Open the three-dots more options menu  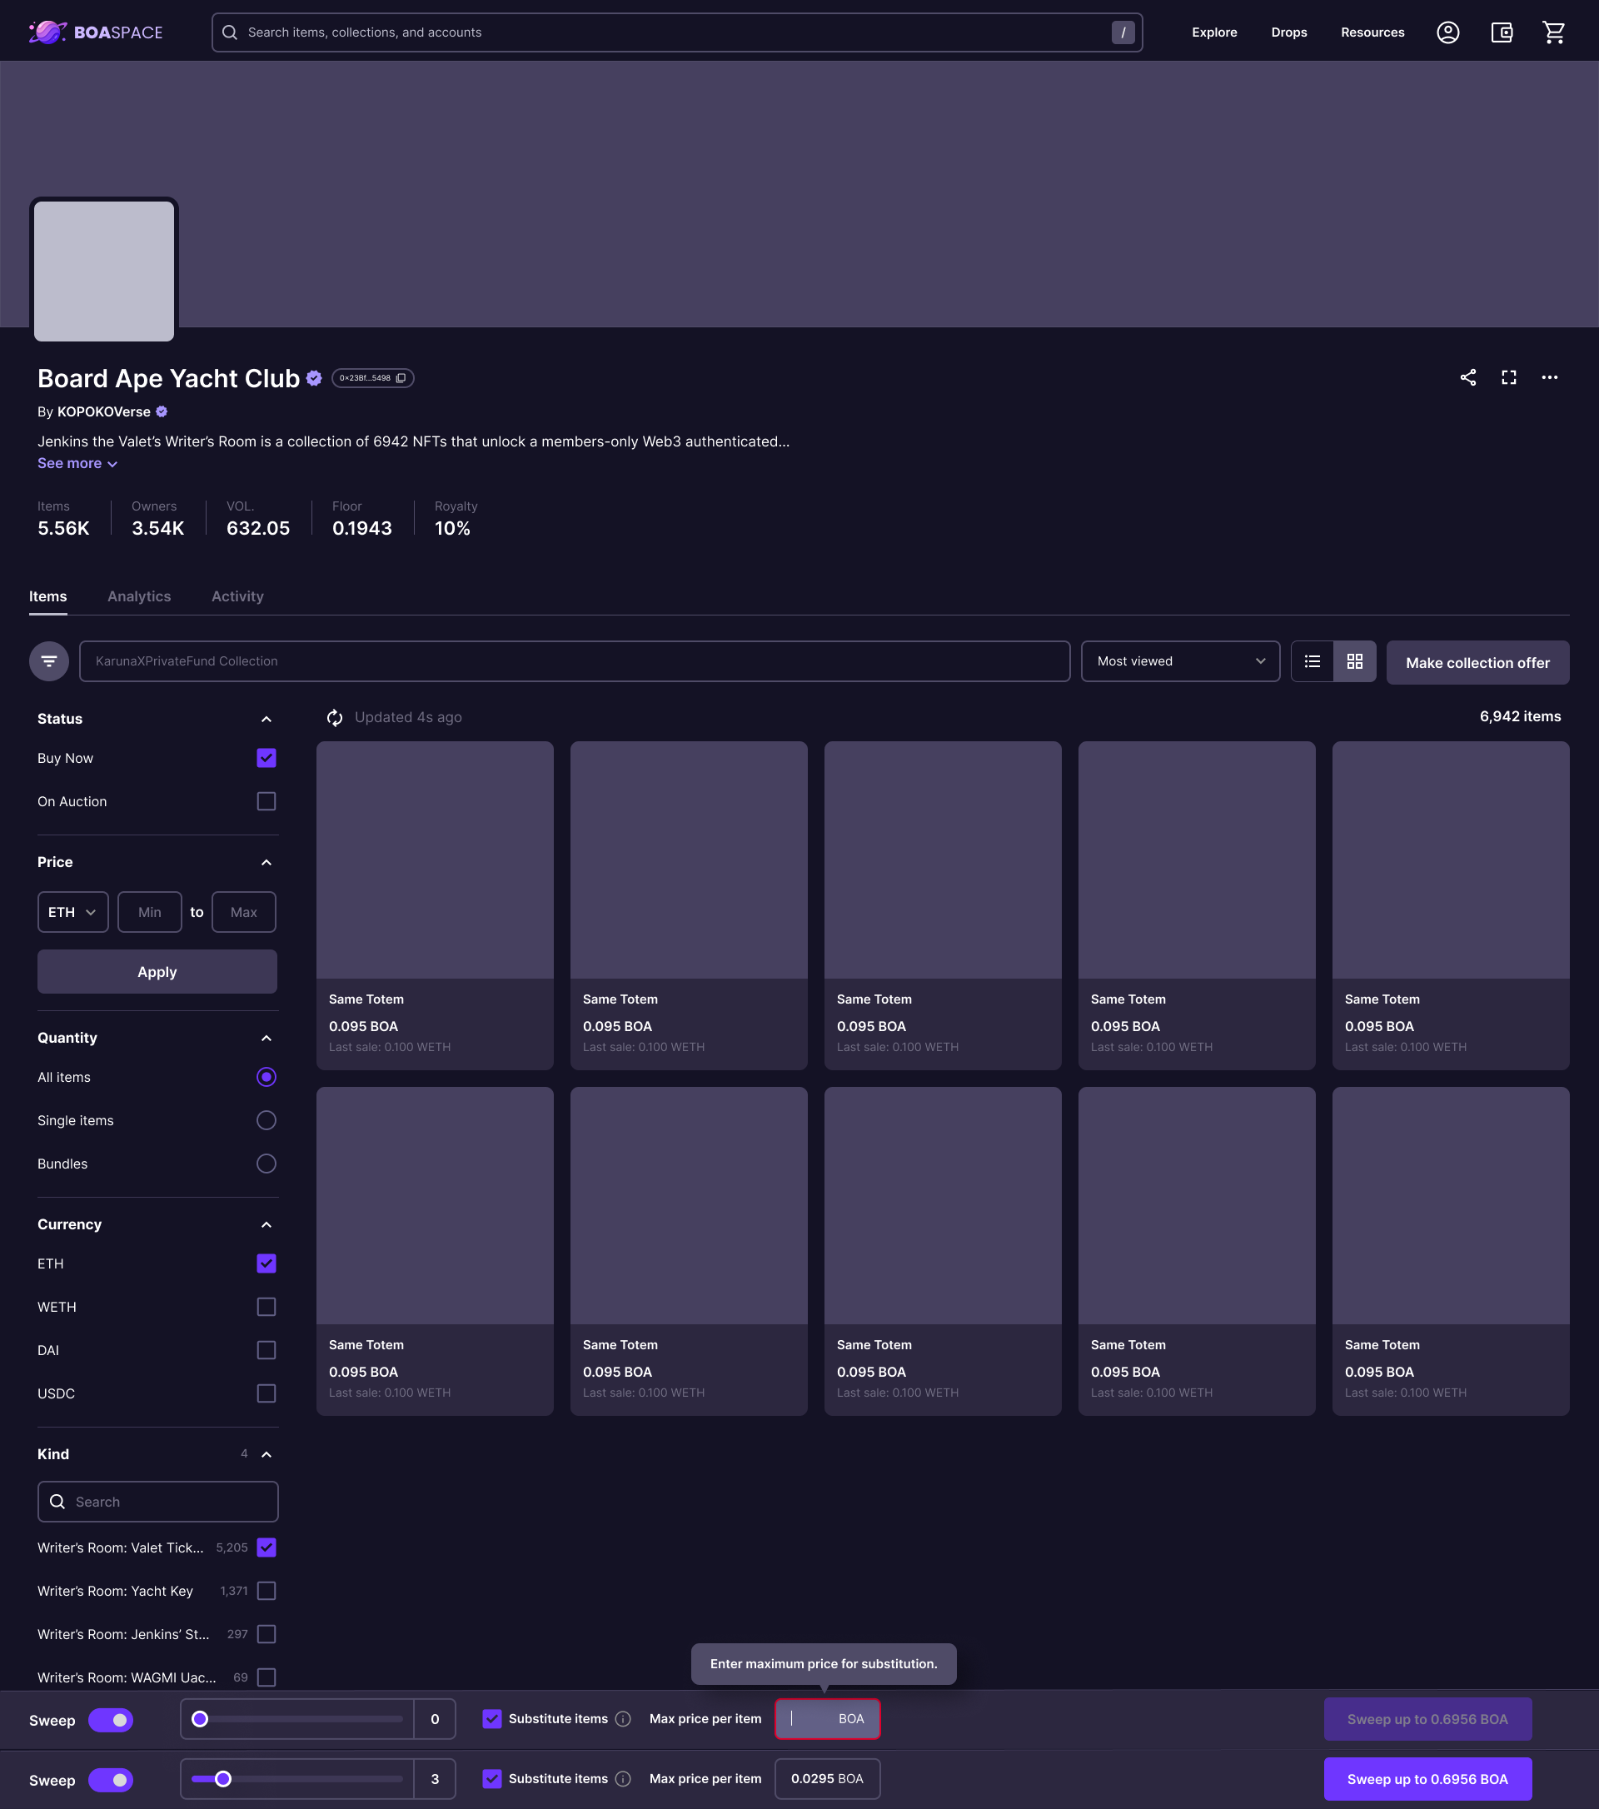[x=1549, y=377]
